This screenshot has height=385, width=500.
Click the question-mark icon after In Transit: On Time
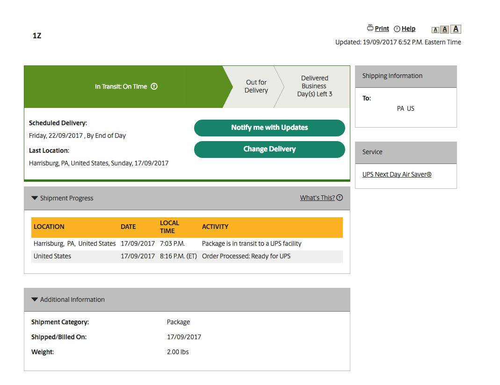point(154,86)
